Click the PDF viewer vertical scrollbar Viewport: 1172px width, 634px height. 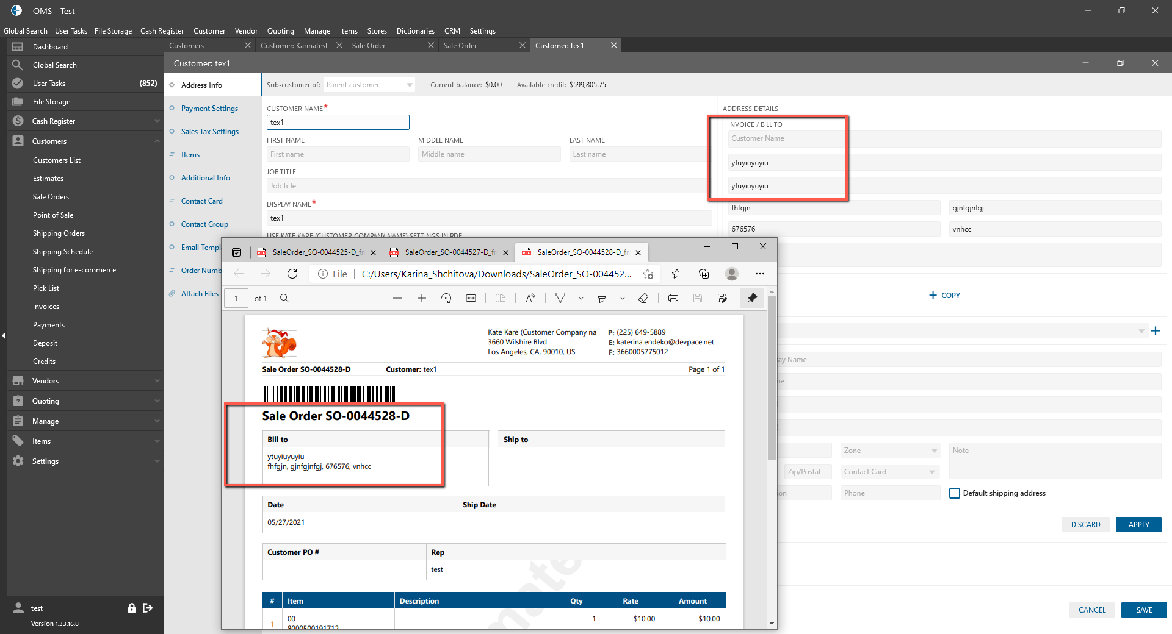(x=772, y=378)
